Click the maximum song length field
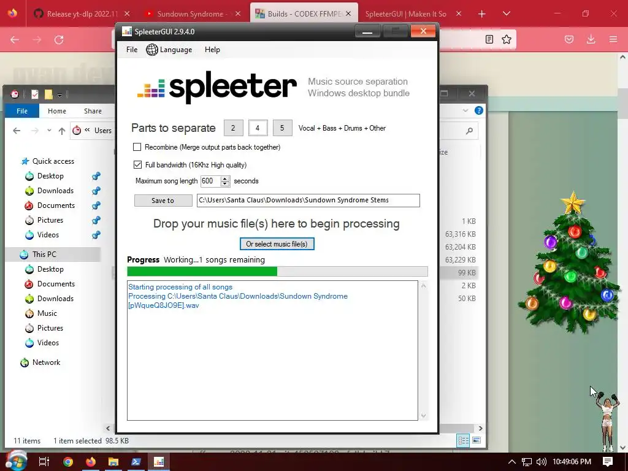 pyautogui.click(x=210, y=181)
